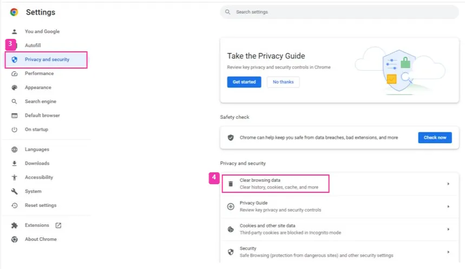Click the Accessibility figure icon
This screenshot has height=269, width=465.
[x=15, y=177]
